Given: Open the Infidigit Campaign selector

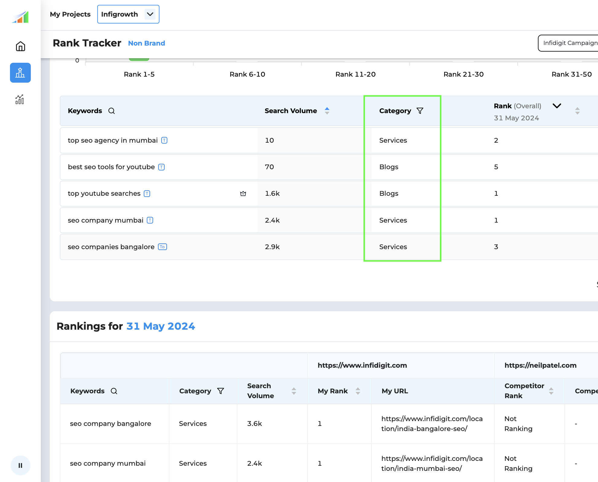Looking at the screenshot, I should point(568,43).
